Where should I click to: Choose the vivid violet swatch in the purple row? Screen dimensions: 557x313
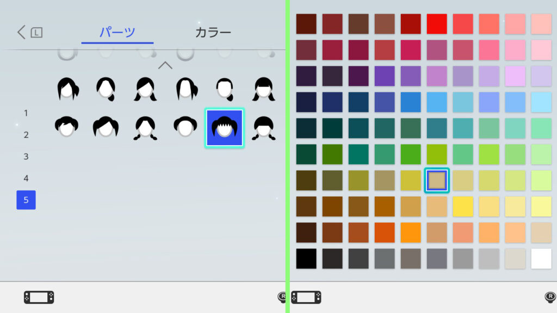click(385, 76)
